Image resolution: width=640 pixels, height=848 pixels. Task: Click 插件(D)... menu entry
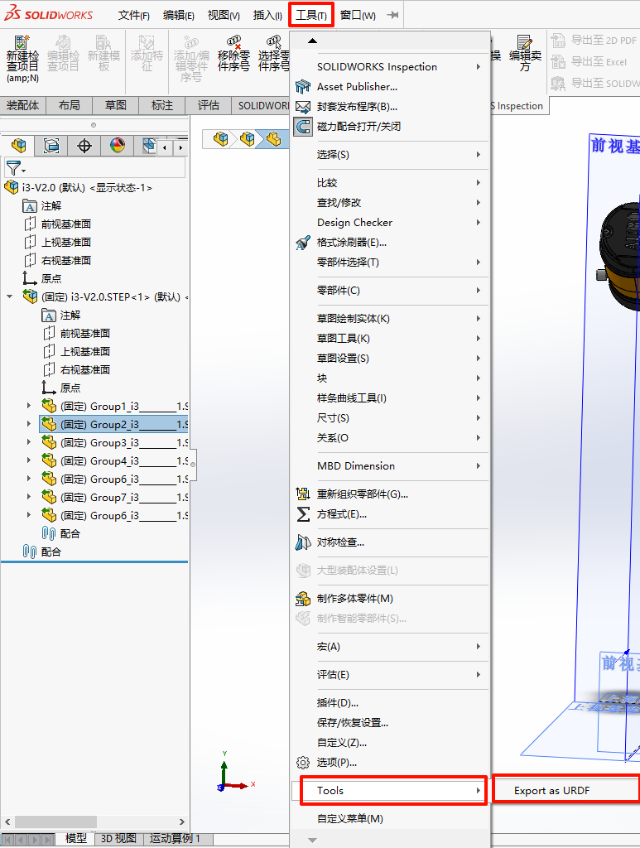pyautogui.click(x=389, y=702)
